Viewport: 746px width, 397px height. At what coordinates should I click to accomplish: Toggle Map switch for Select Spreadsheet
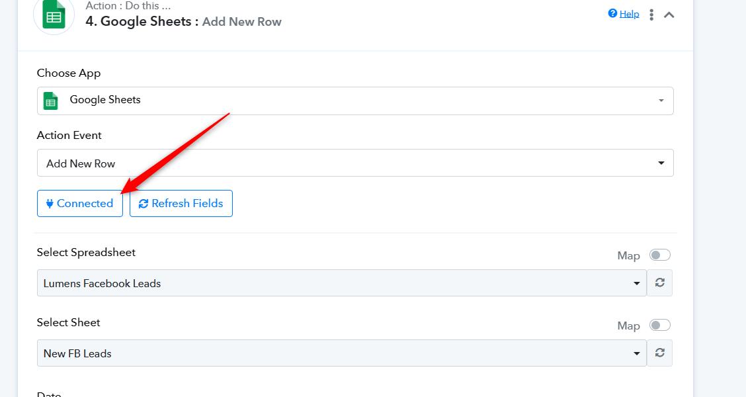pos(660,255)
